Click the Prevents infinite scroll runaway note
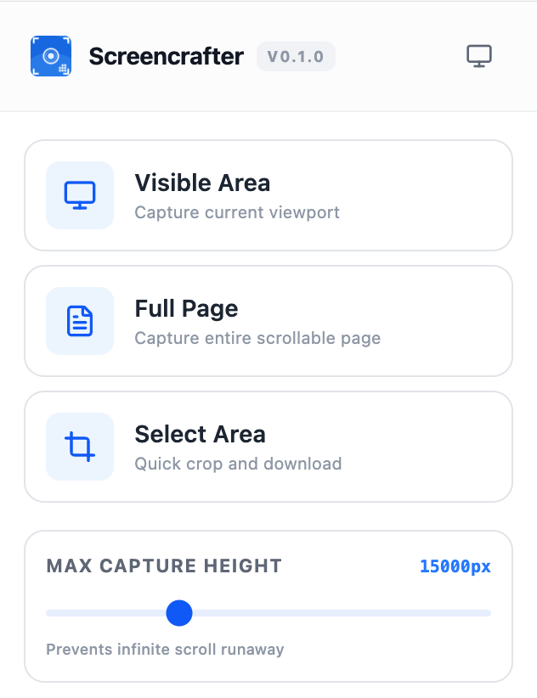This screenshot has width=537, height=698. pos(165,650)
